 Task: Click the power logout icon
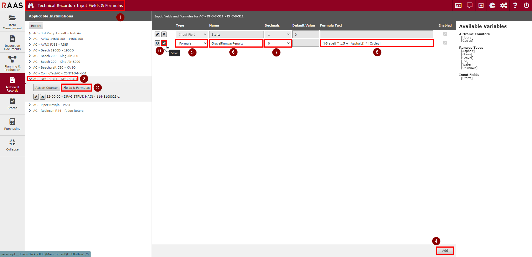[x=526, y=6]
